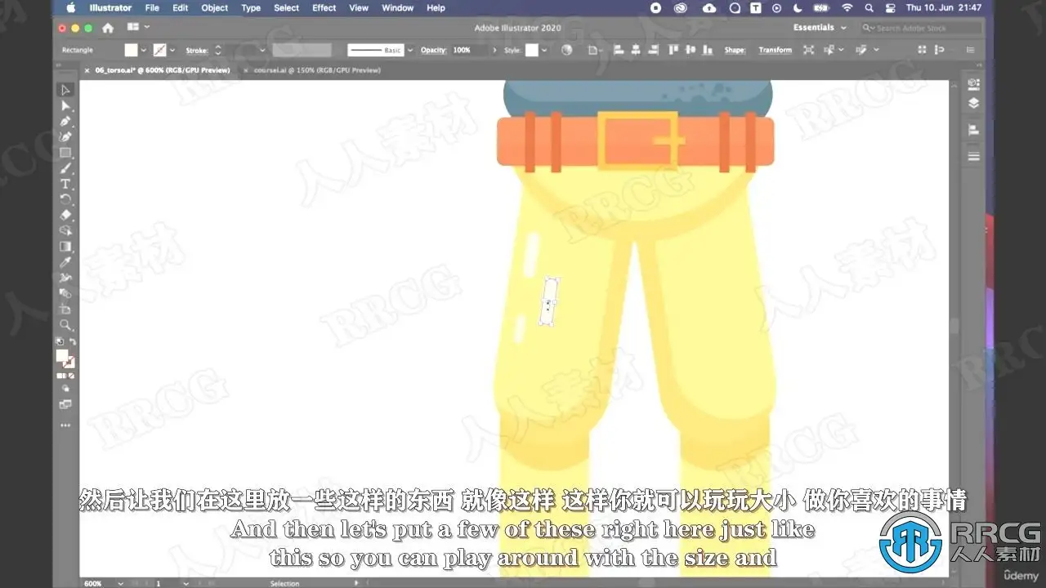
Task: Select the Curvature tool
Action: click(x=65, y=136)
